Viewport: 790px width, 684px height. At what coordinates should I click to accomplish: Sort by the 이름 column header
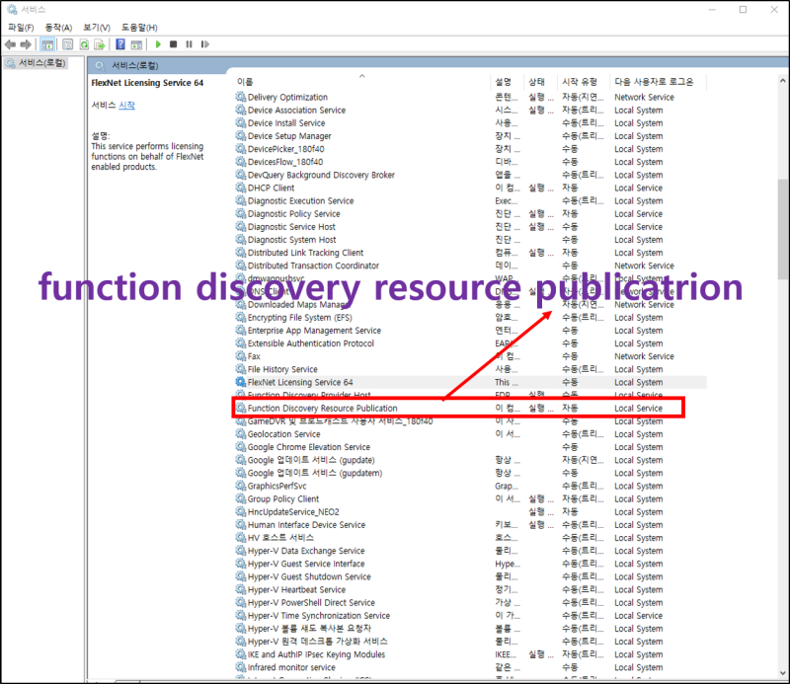361,82
